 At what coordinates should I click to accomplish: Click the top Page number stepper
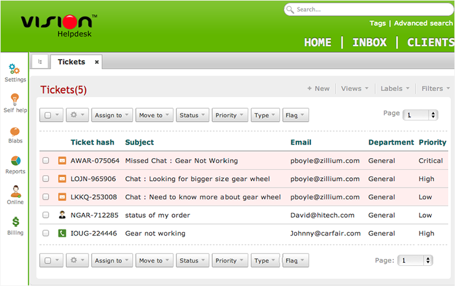pyautogui.click(x=433, y=115)
